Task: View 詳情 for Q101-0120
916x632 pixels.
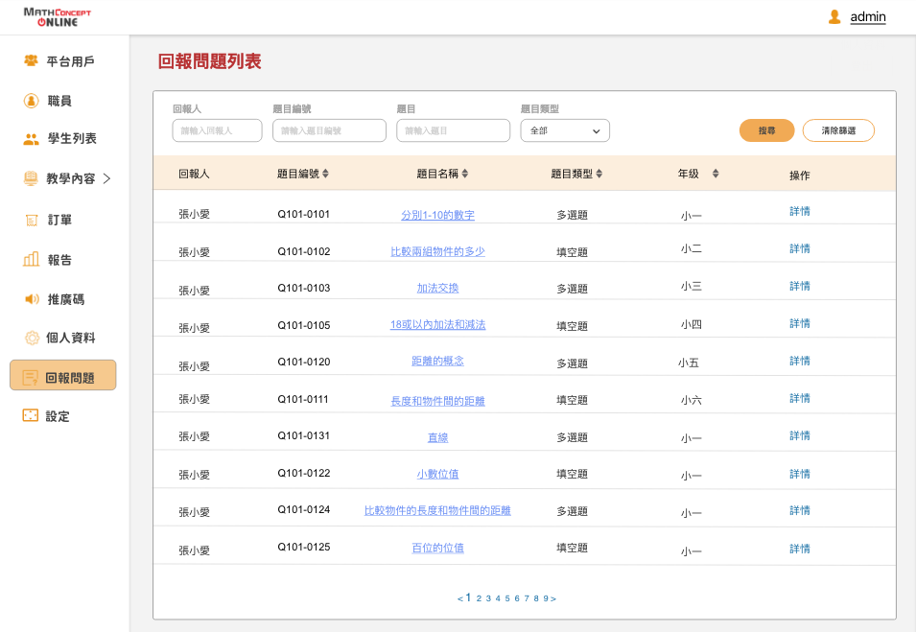Action: pos(800,361)
